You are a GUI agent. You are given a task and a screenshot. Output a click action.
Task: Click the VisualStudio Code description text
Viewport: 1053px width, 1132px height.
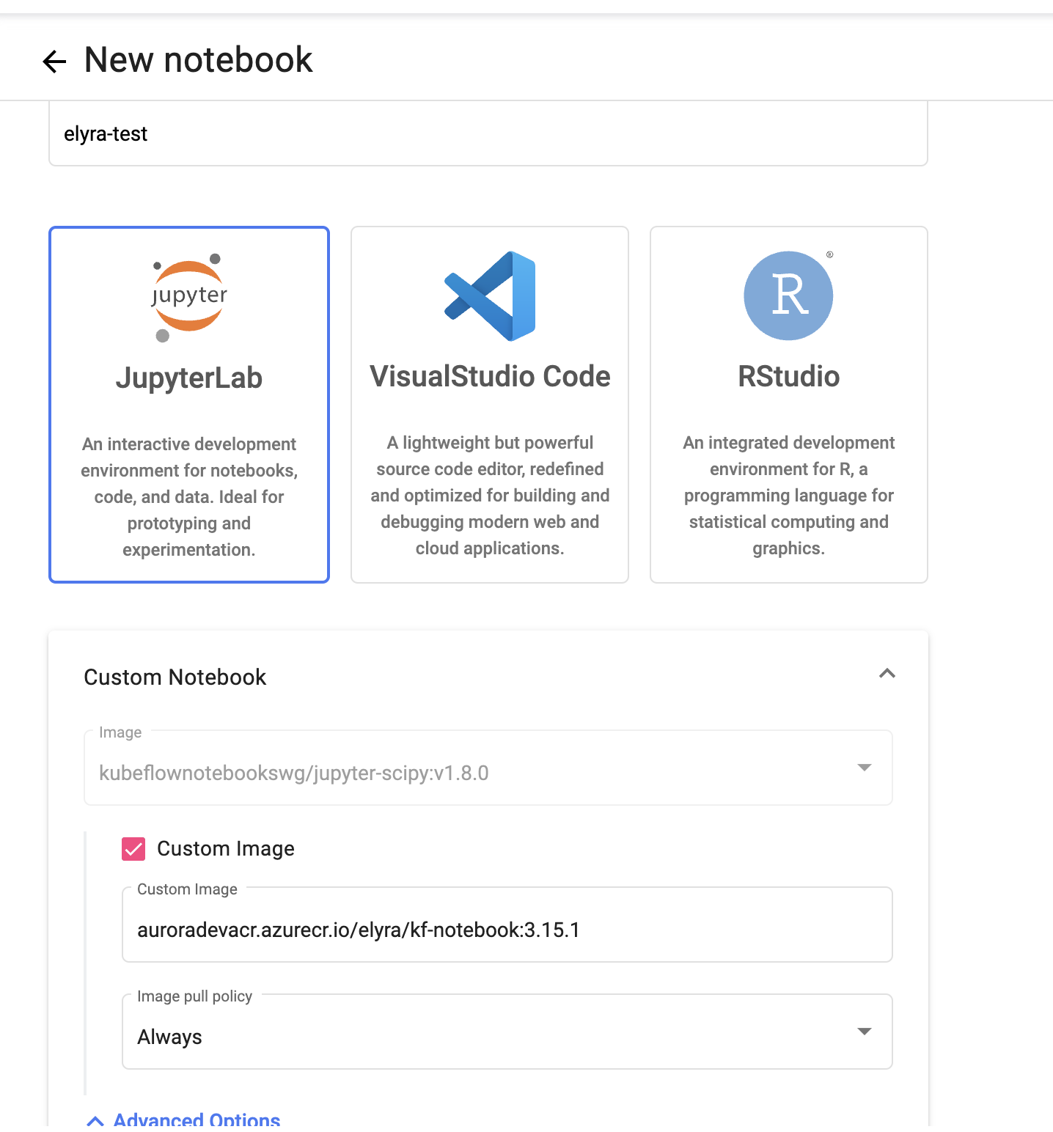tap(490, 496)
